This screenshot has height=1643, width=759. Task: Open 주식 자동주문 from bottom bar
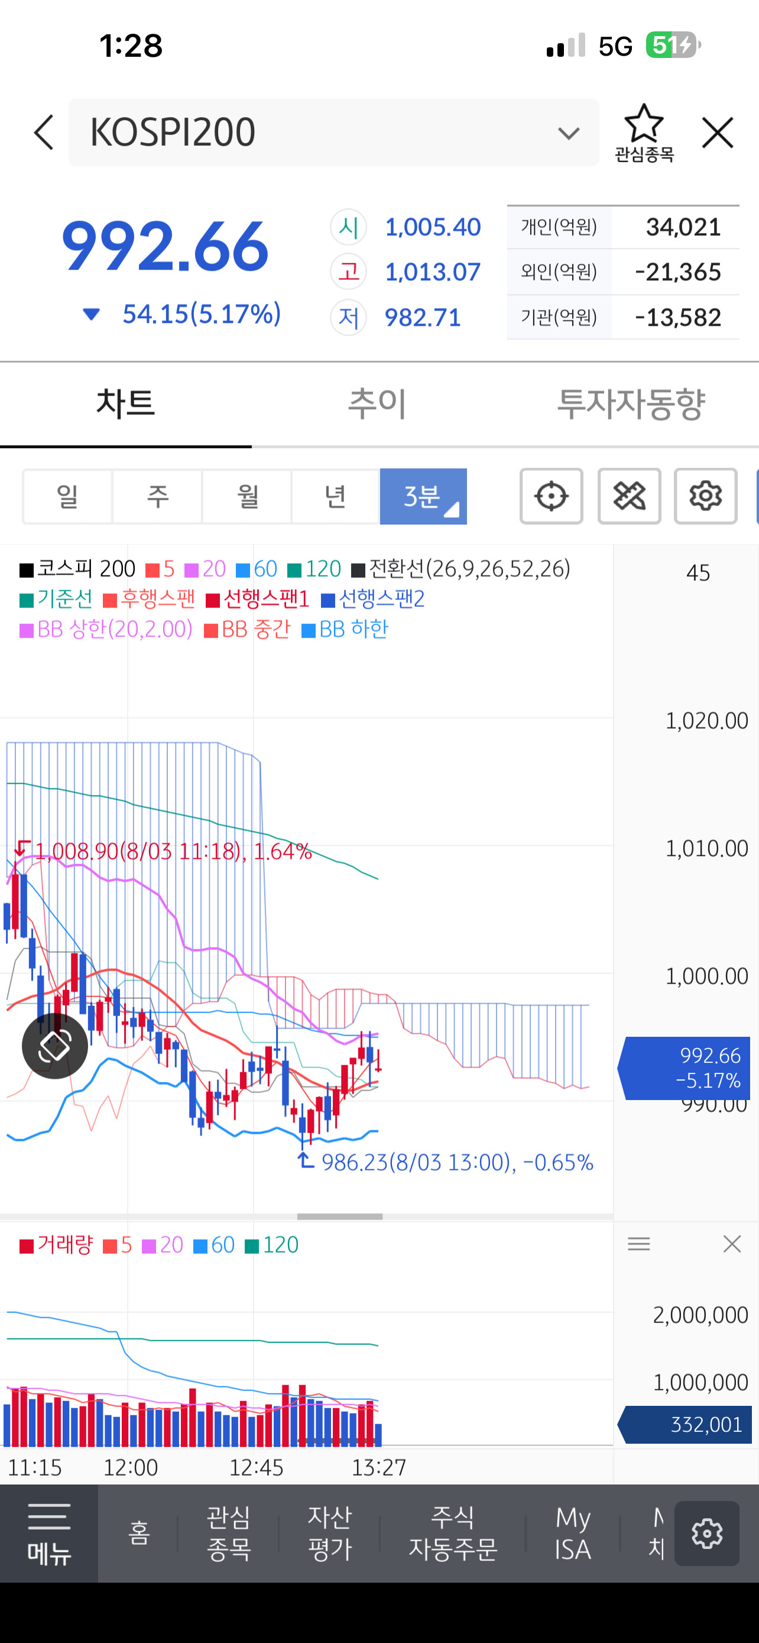pos(452,1534)
